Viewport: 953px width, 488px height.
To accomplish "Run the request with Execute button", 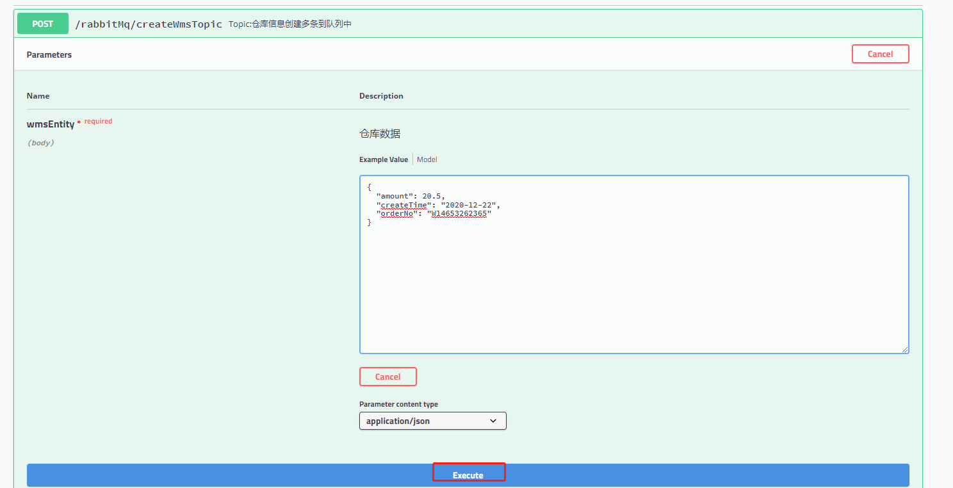I will point(468,475).
